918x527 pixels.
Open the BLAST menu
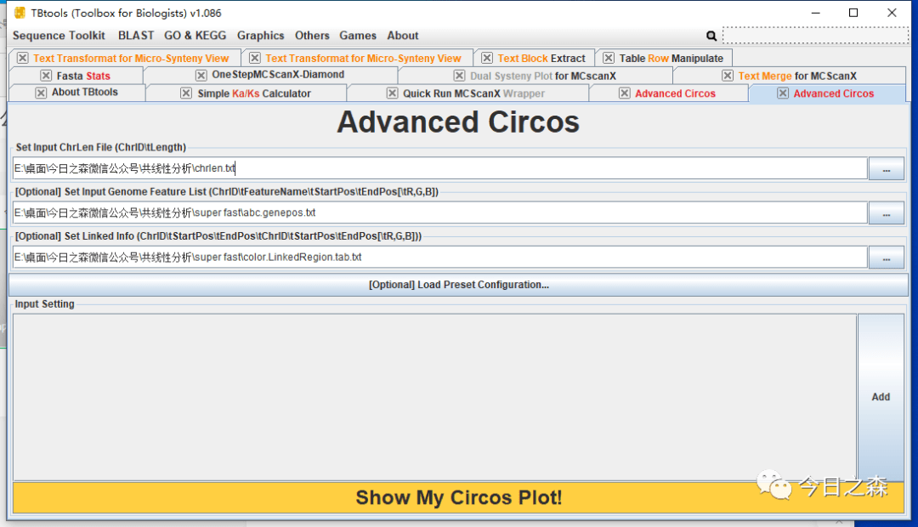tap(136, 36)
